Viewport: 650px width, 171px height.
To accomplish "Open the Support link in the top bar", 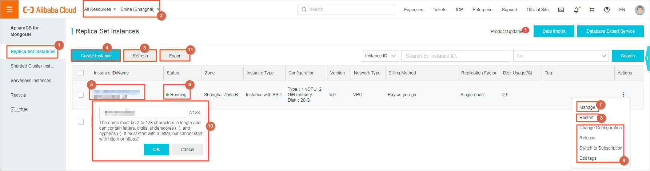I will point(509,10).
